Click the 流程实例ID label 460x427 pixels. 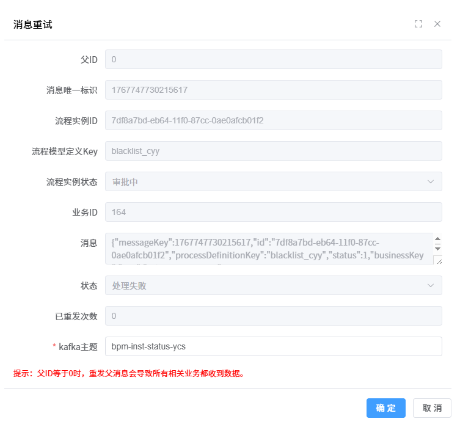(76, 120)
